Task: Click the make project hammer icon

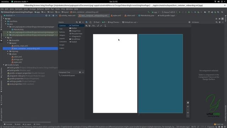Action: point(149,12)
